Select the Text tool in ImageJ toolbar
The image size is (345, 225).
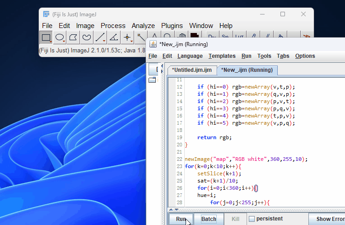click(x=154, y=34)
